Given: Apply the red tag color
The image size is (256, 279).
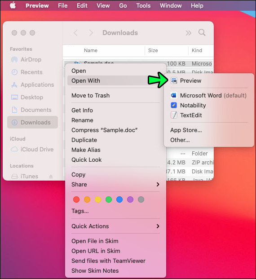Looking at the screenshot, I should (x=76, y=199).
